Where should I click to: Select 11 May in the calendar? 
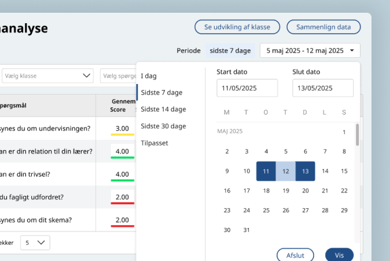click(x=266, y=171)
